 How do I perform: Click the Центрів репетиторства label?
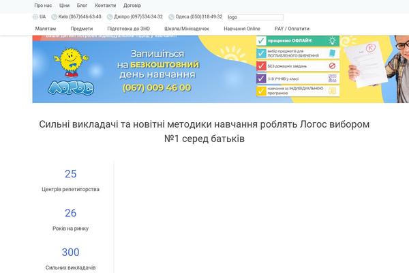pyautogui.click(x=71, y=189)
